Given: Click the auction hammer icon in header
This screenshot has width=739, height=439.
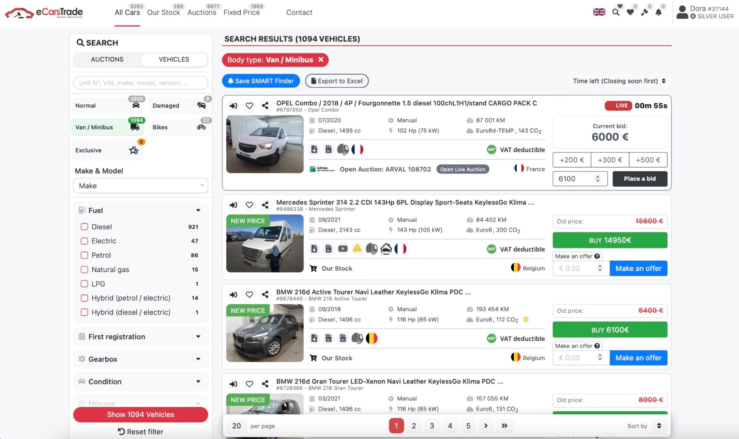Looking at the screenshot, I should (x=644, y=13).
